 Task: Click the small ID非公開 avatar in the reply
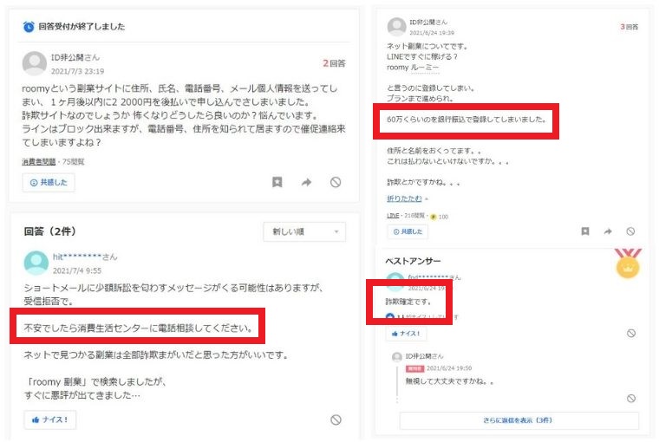tap(397, 357)
